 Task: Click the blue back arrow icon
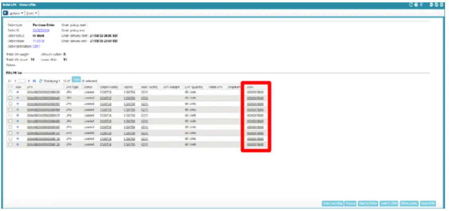click(5, 13)
